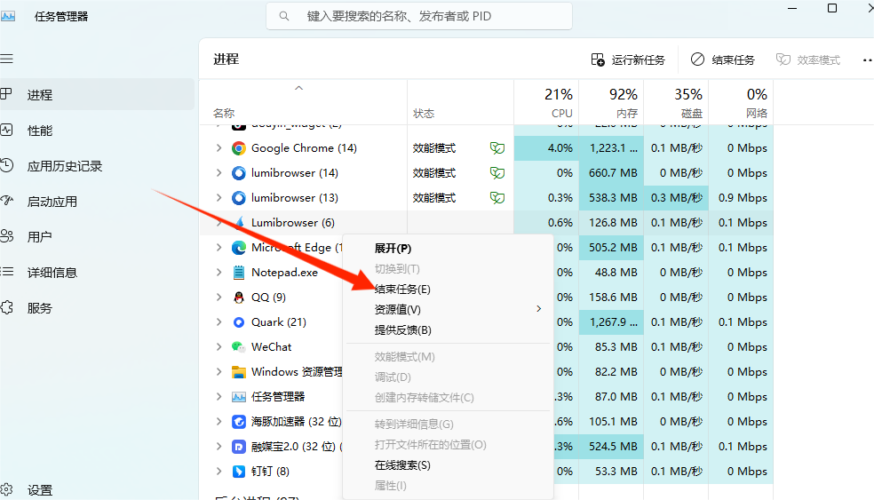Open the Resource values submenu arrow
The width and height of the screenshot is (874, 500).
(x=538, y=309)
